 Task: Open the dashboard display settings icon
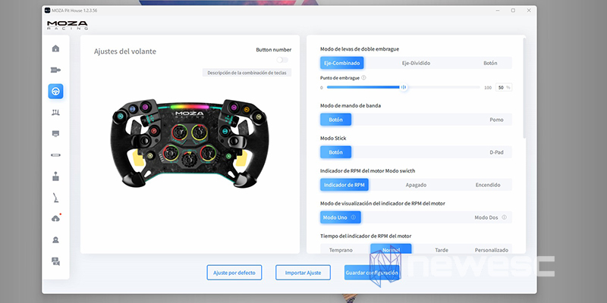[x=55, y=134]
